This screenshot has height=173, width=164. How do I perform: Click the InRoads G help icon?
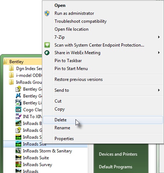[x=18, y=130]
